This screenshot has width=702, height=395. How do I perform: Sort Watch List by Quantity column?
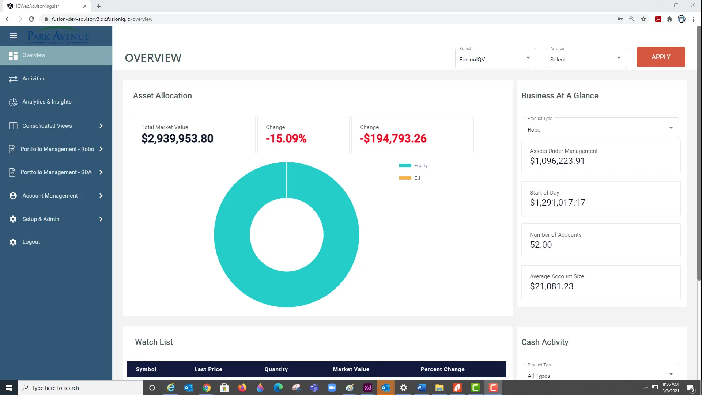pos(276,369)
